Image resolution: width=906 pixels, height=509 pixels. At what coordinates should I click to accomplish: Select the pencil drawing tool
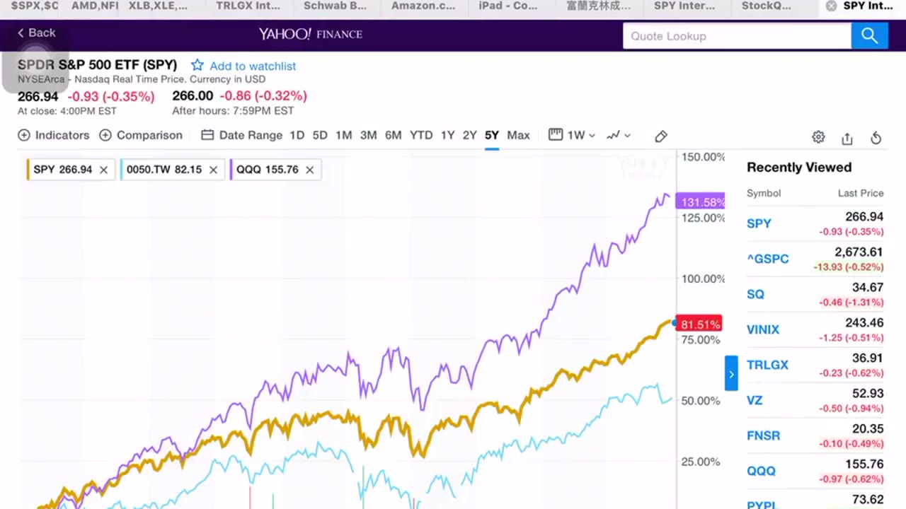pos(660,136)
